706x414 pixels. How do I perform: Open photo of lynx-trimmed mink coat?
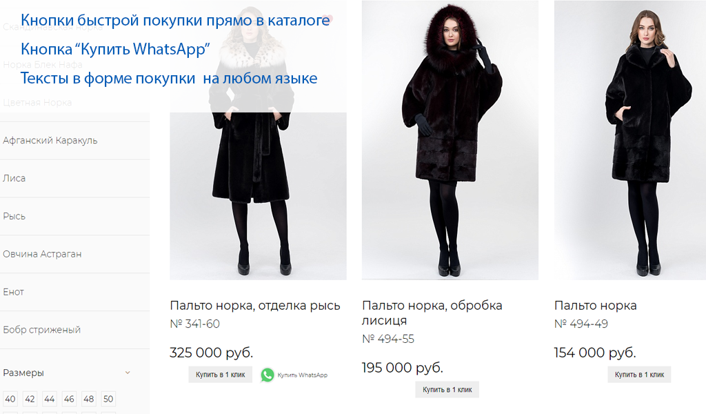tap(258, 139)
